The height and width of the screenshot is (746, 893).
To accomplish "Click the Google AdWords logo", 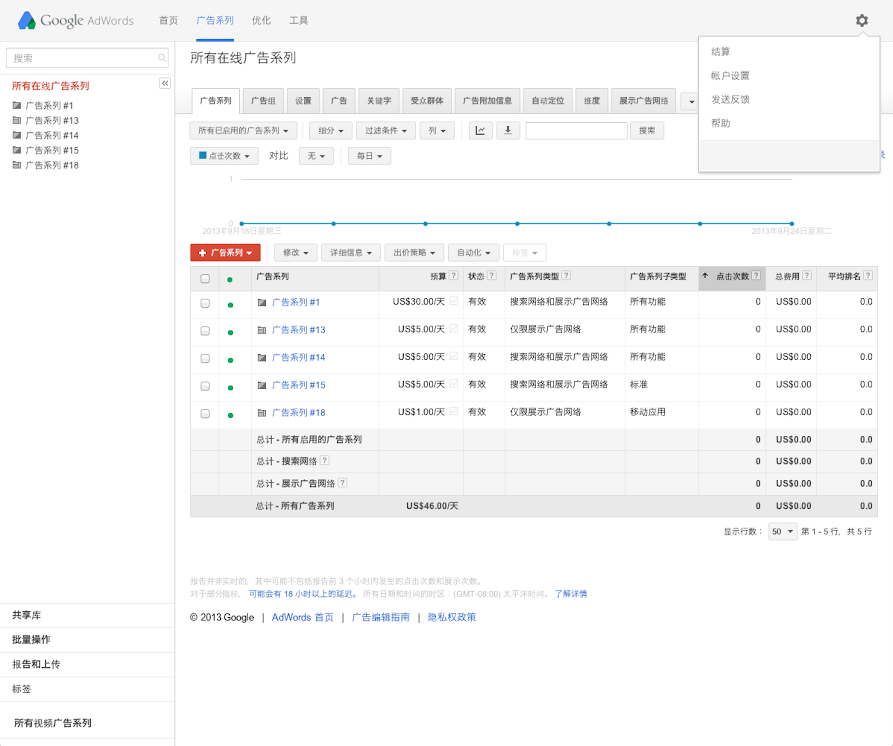I will coord(75,20).
